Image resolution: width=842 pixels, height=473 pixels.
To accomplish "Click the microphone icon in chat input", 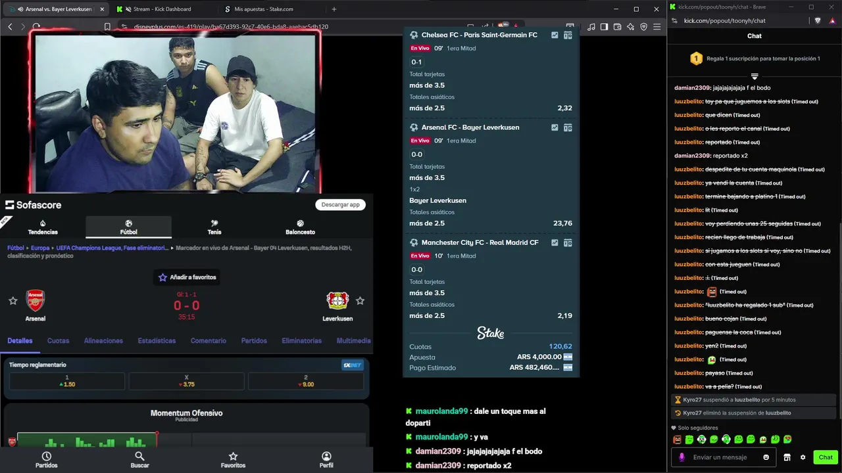I will click(681, 457).
